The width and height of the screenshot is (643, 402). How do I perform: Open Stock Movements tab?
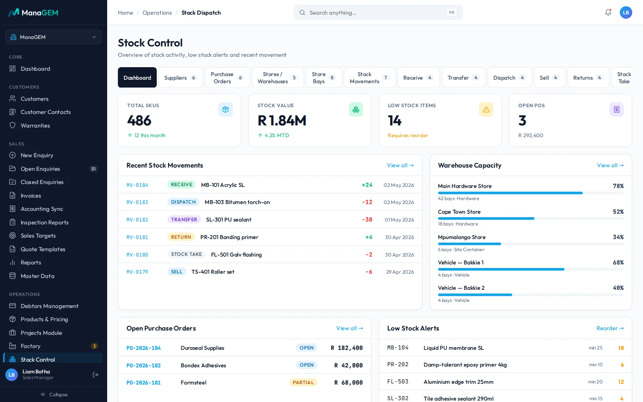click(370, 78)
